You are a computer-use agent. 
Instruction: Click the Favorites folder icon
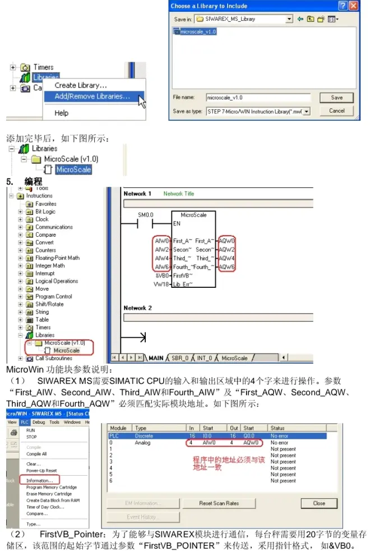pos(30,204)
